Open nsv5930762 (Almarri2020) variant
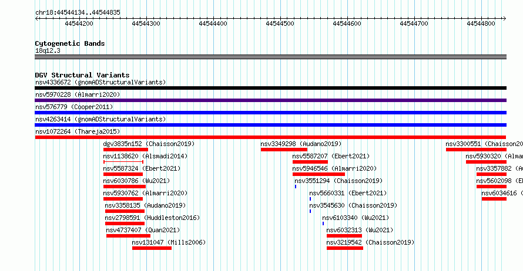The image size is (523, 271). click(145, 193)
